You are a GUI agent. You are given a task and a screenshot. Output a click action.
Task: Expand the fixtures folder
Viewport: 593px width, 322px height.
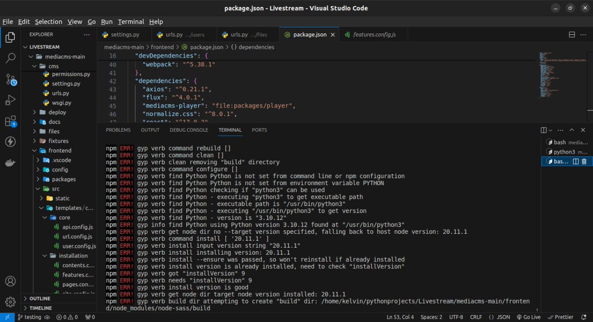point(59,141)
